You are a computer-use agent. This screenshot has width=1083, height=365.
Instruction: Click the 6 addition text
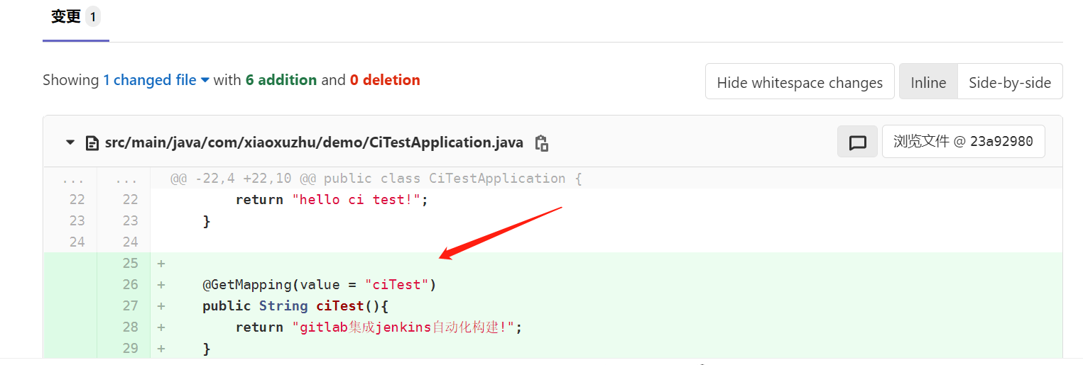281,80
